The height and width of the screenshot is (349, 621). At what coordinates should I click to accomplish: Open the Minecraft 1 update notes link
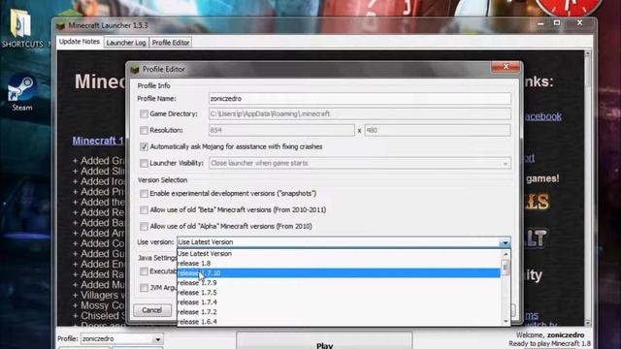(98, 141)
